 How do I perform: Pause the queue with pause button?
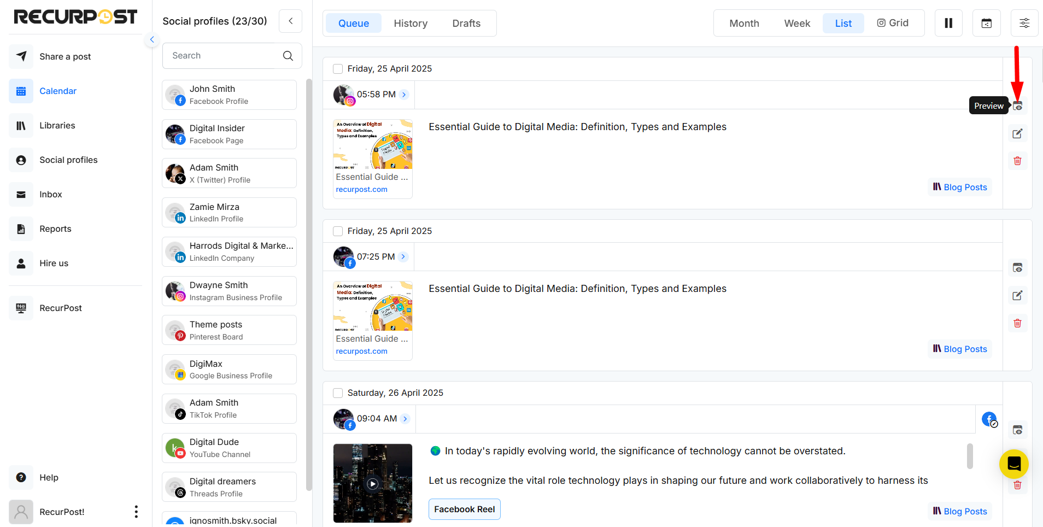(948, 23)
